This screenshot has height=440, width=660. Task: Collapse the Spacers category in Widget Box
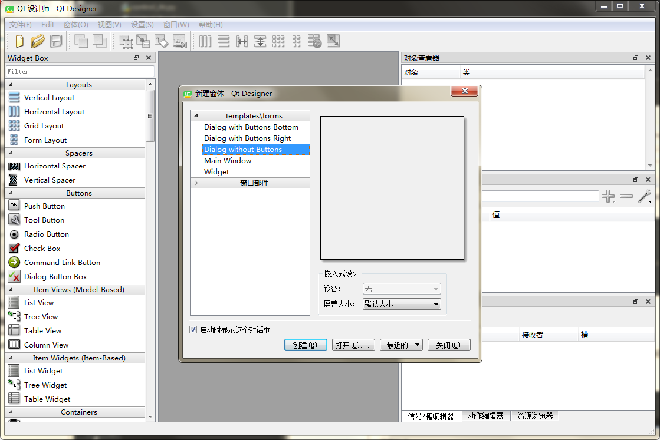tap(11, 153)
